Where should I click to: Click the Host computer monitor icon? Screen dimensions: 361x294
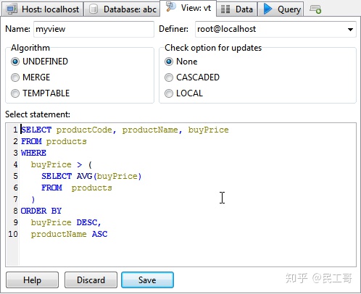12,9
